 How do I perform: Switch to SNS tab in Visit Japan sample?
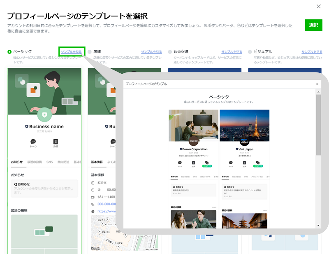(246, 176)
